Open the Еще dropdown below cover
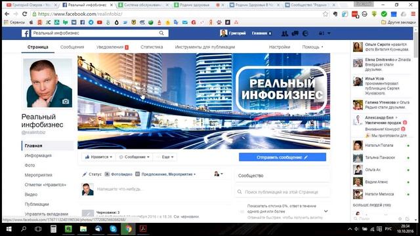 pos(165,157)
